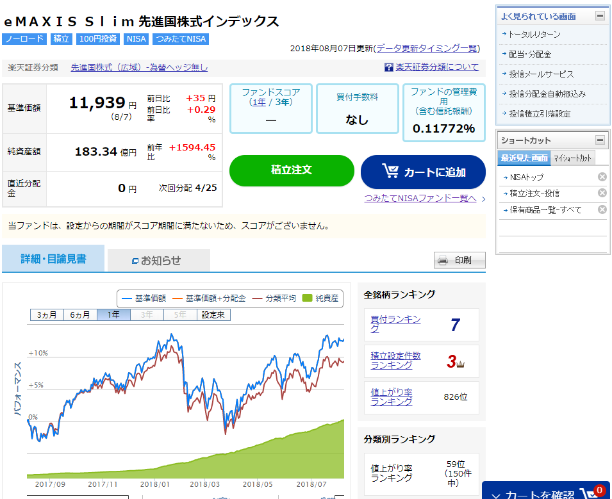This screenshot has height=499, width=612.
Task: Open NISAトップ recent link
Action: pos(527,177)
